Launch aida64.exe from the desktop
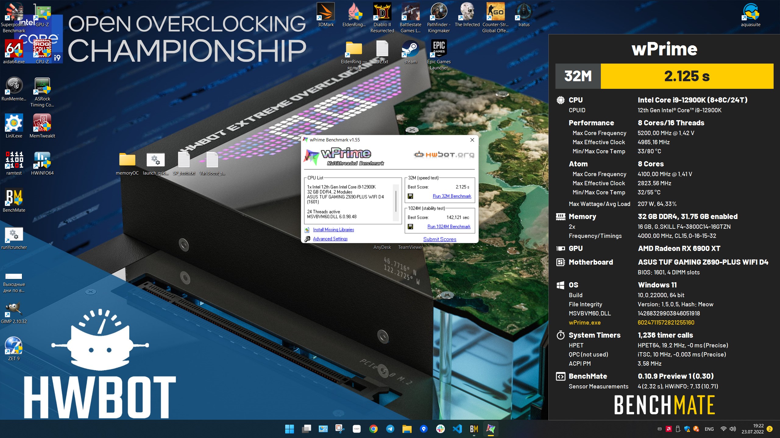This screenshot has width=780, height=438. pyautogui.click(x=14, y=52)
